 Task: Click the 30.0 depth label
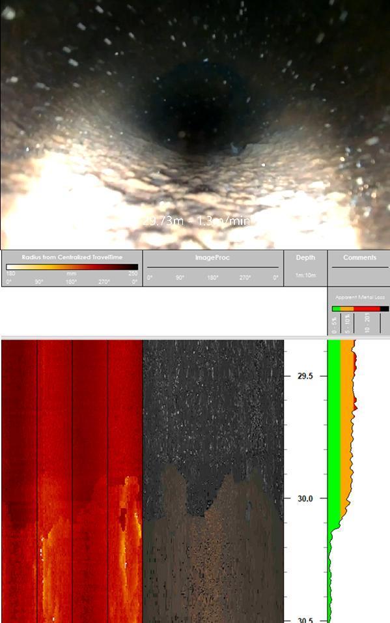pos(305,499)
